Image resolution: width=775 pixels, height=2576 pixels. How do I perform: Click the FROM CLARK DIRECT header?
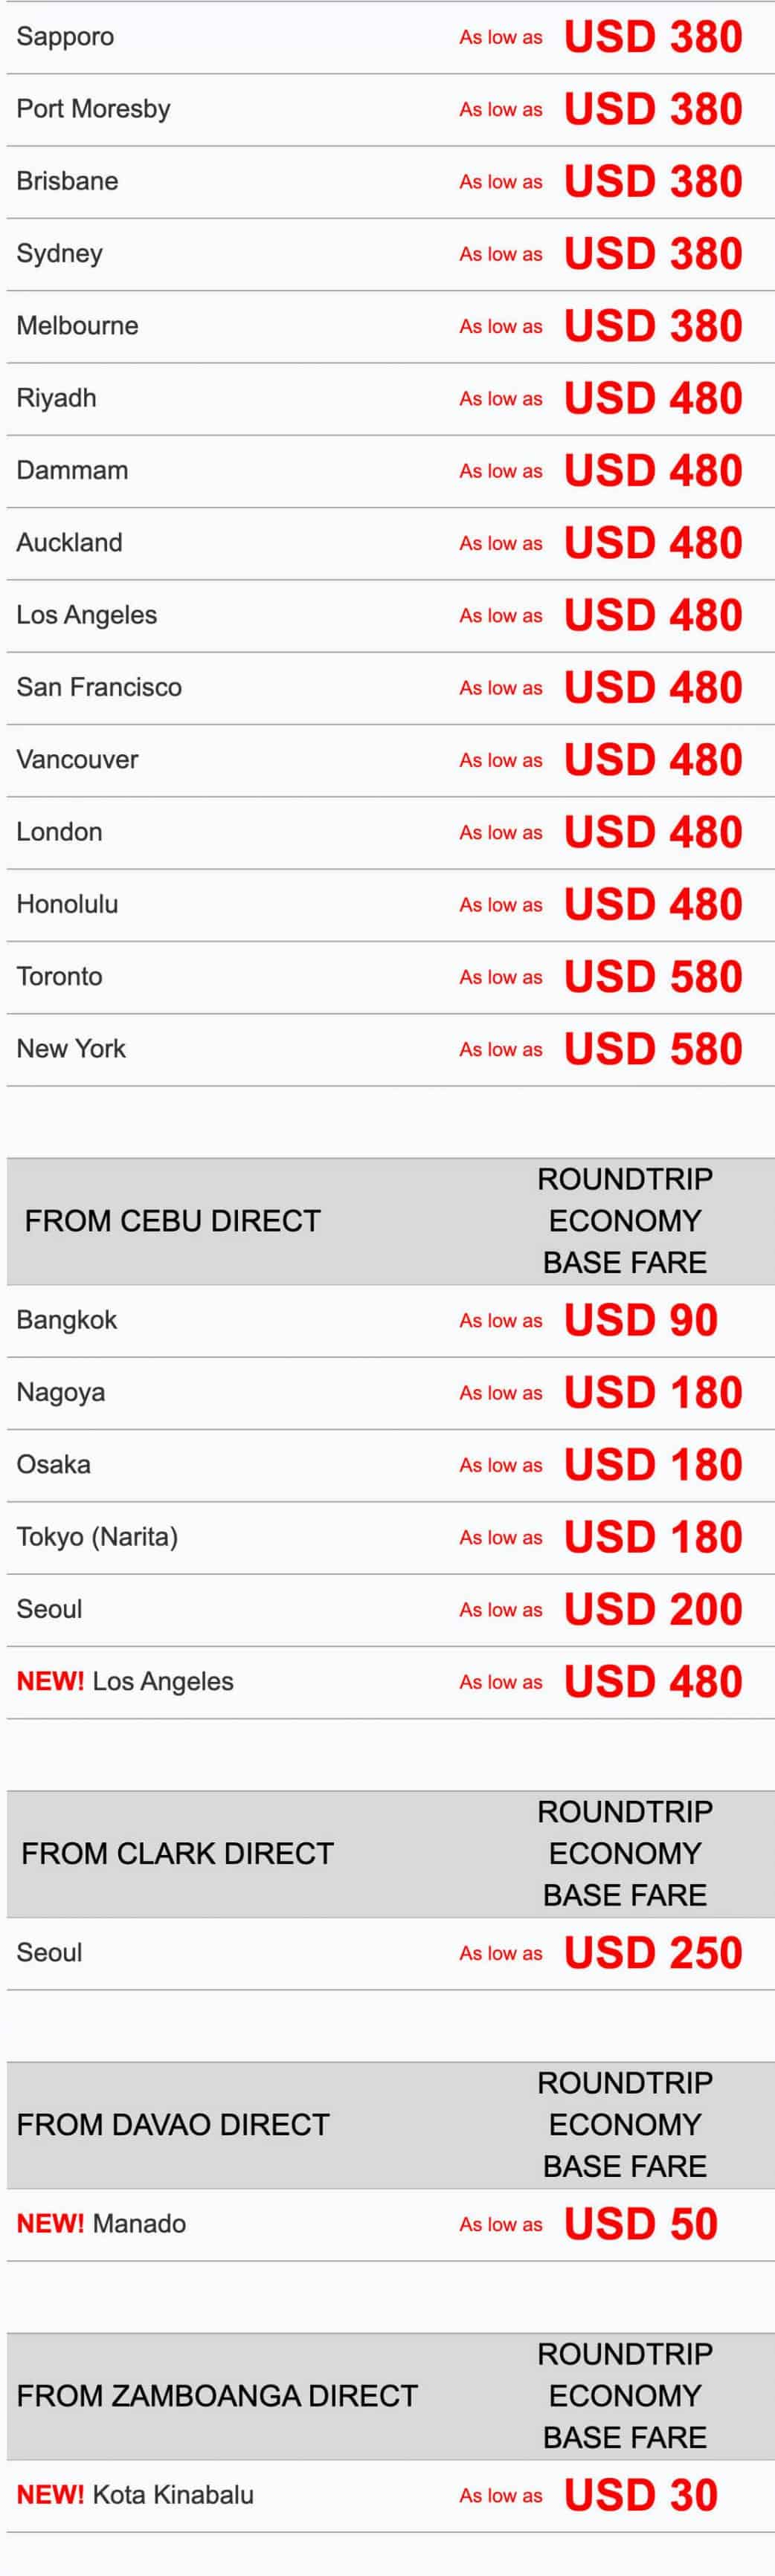pyautogui.click(x=177, y=1853)
